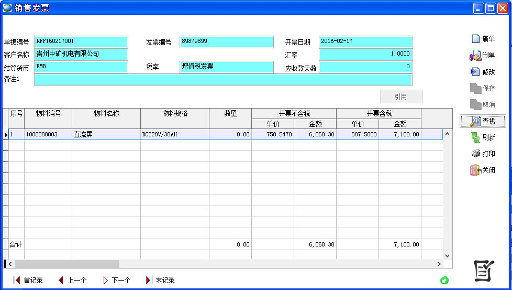Click the 打印 (print) icon
Screen dimensions: 512x290
tap(475, 154)
